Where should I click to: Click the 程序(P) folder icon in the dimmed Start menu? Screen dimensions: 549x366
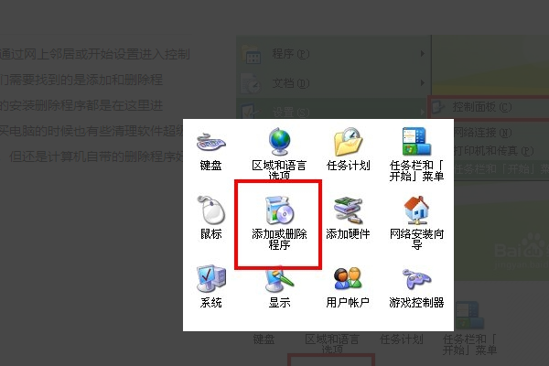[x=251, y=55]
